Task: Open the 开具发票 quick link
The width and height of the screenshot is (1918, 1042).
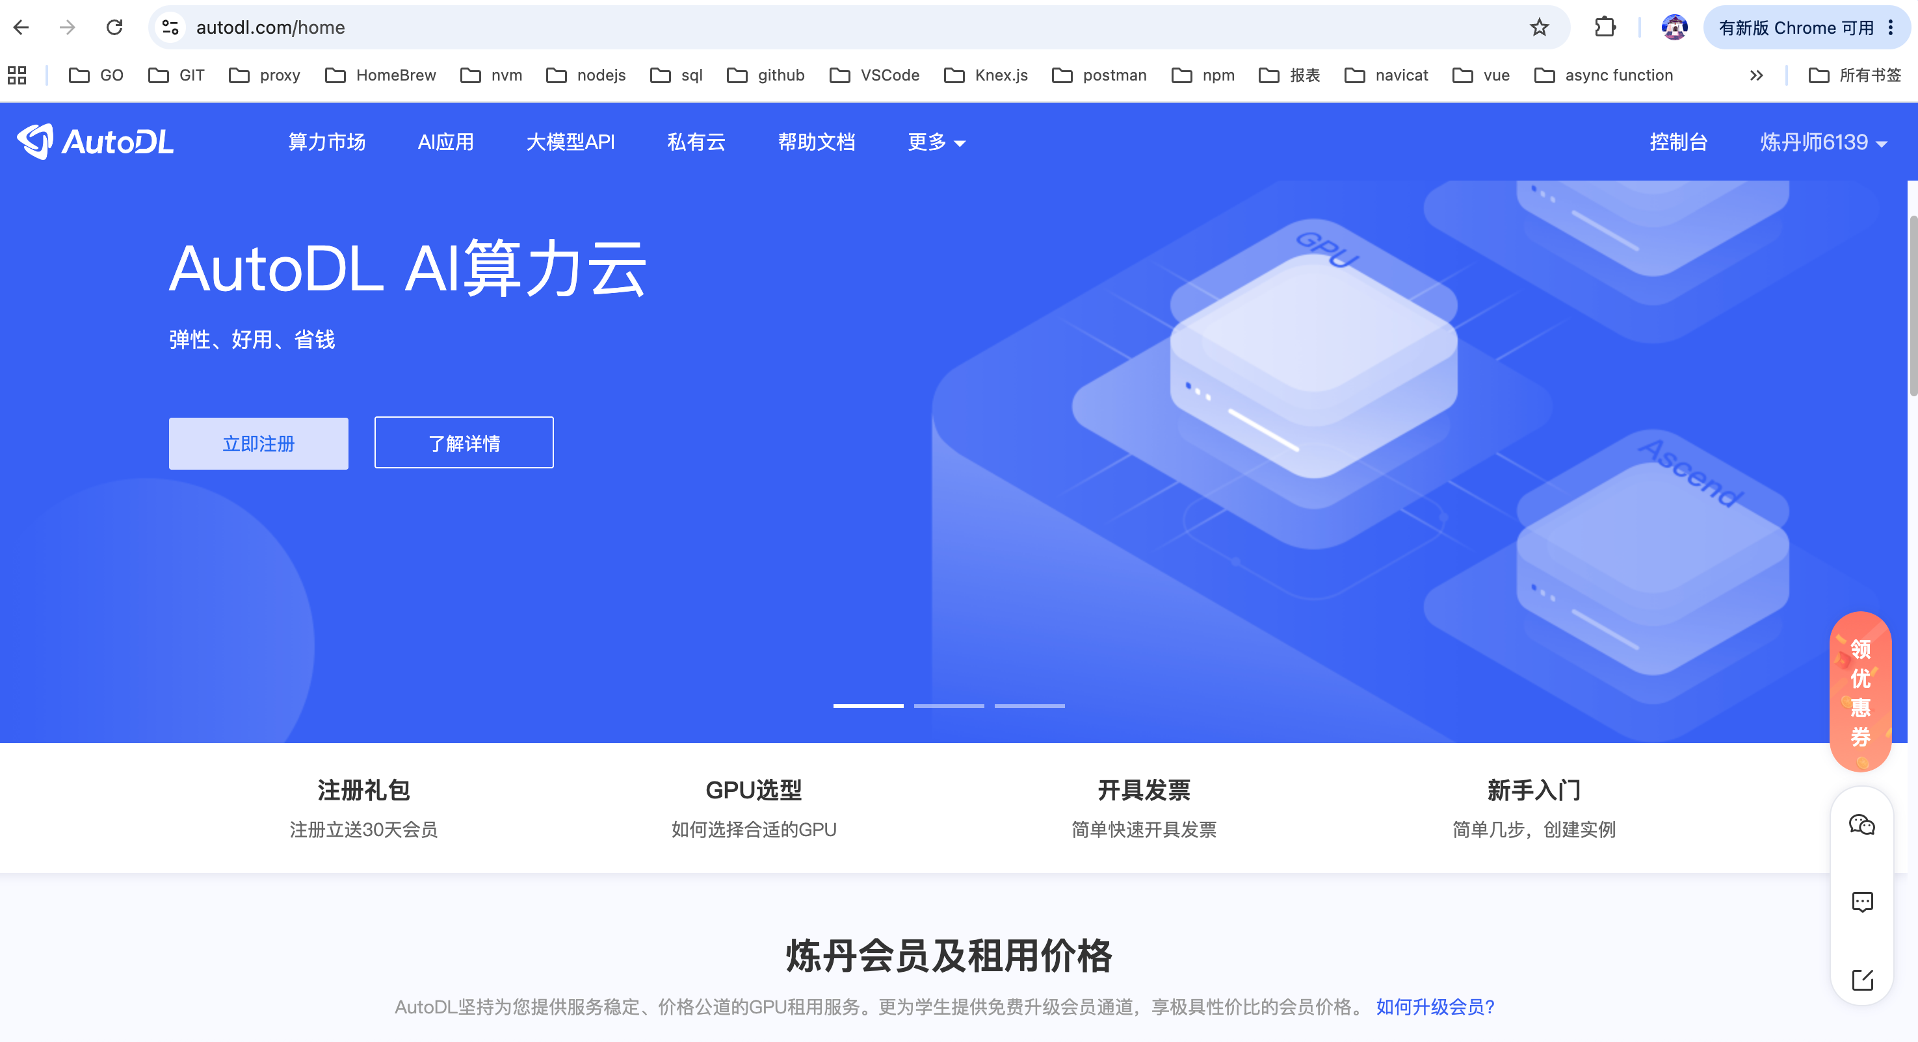Action: tap(1144, 809)
